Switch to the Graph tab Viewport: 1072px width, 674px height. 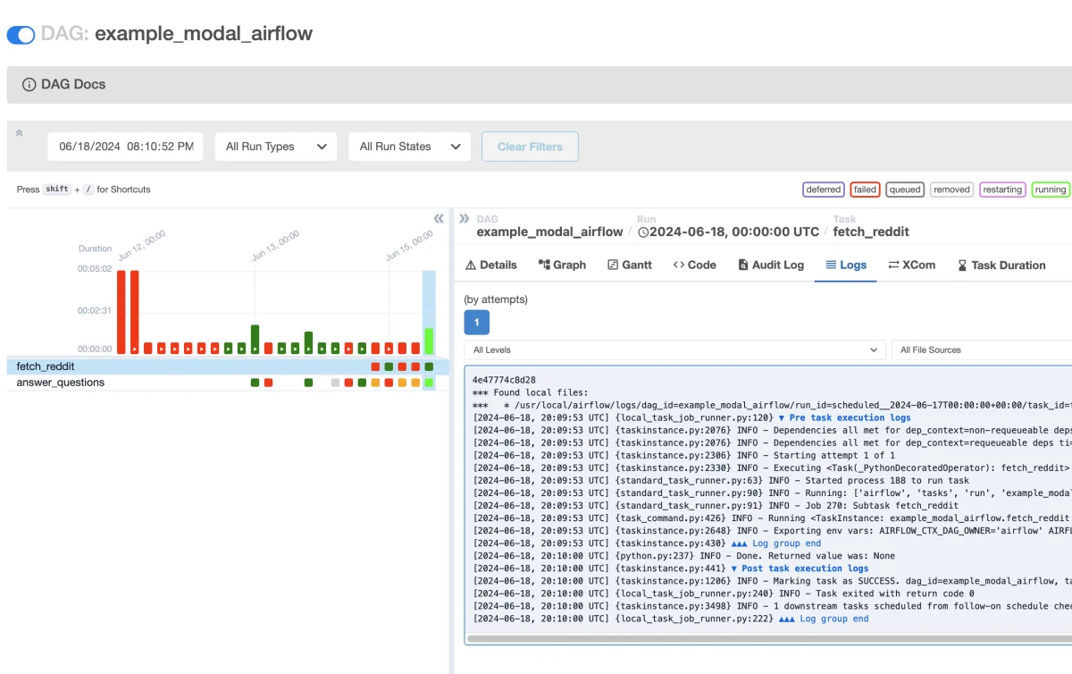click(562, 265)
